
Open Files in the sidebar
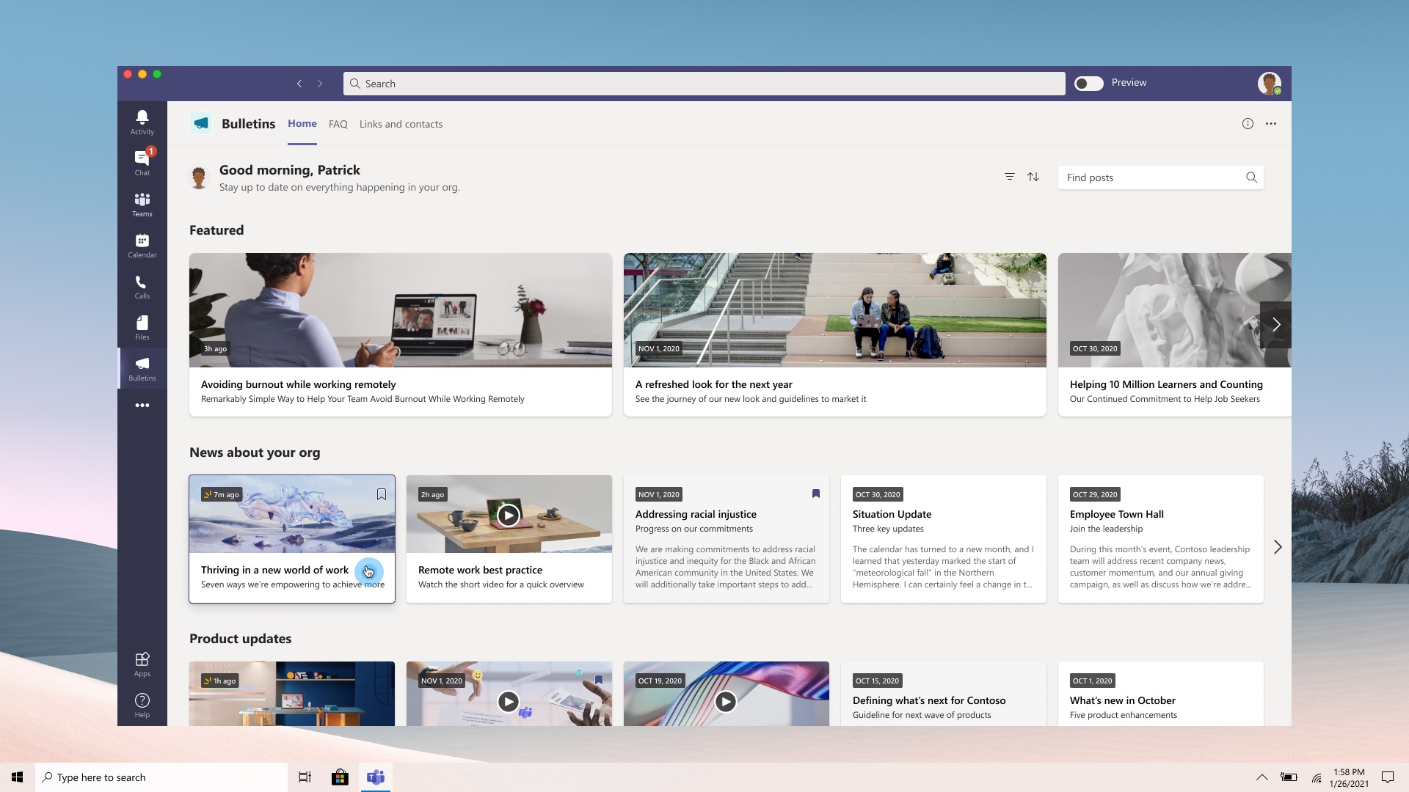point(142,327)
